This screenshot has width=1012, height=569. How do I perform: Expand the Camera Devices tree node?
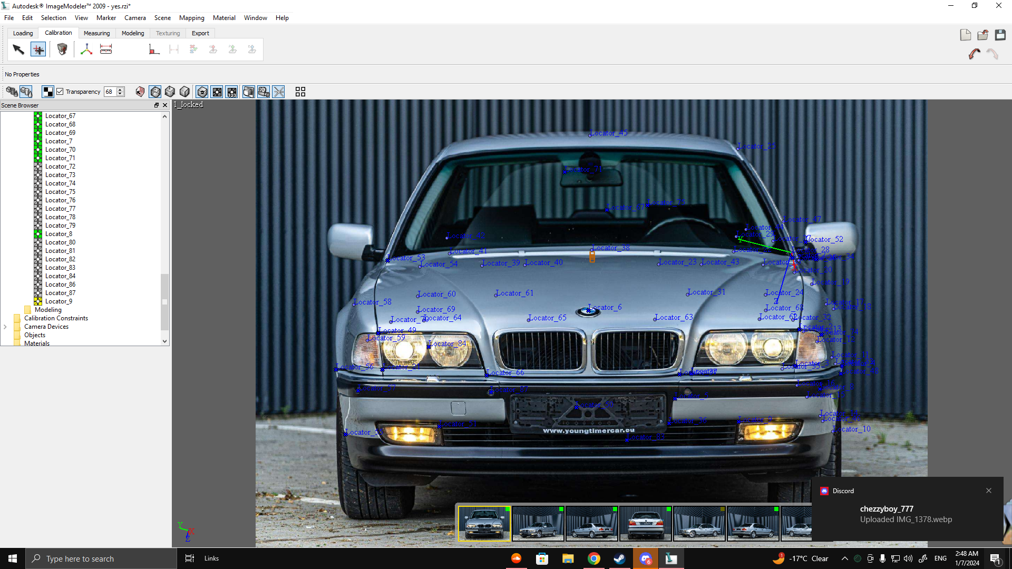click(x=5, y=327)
